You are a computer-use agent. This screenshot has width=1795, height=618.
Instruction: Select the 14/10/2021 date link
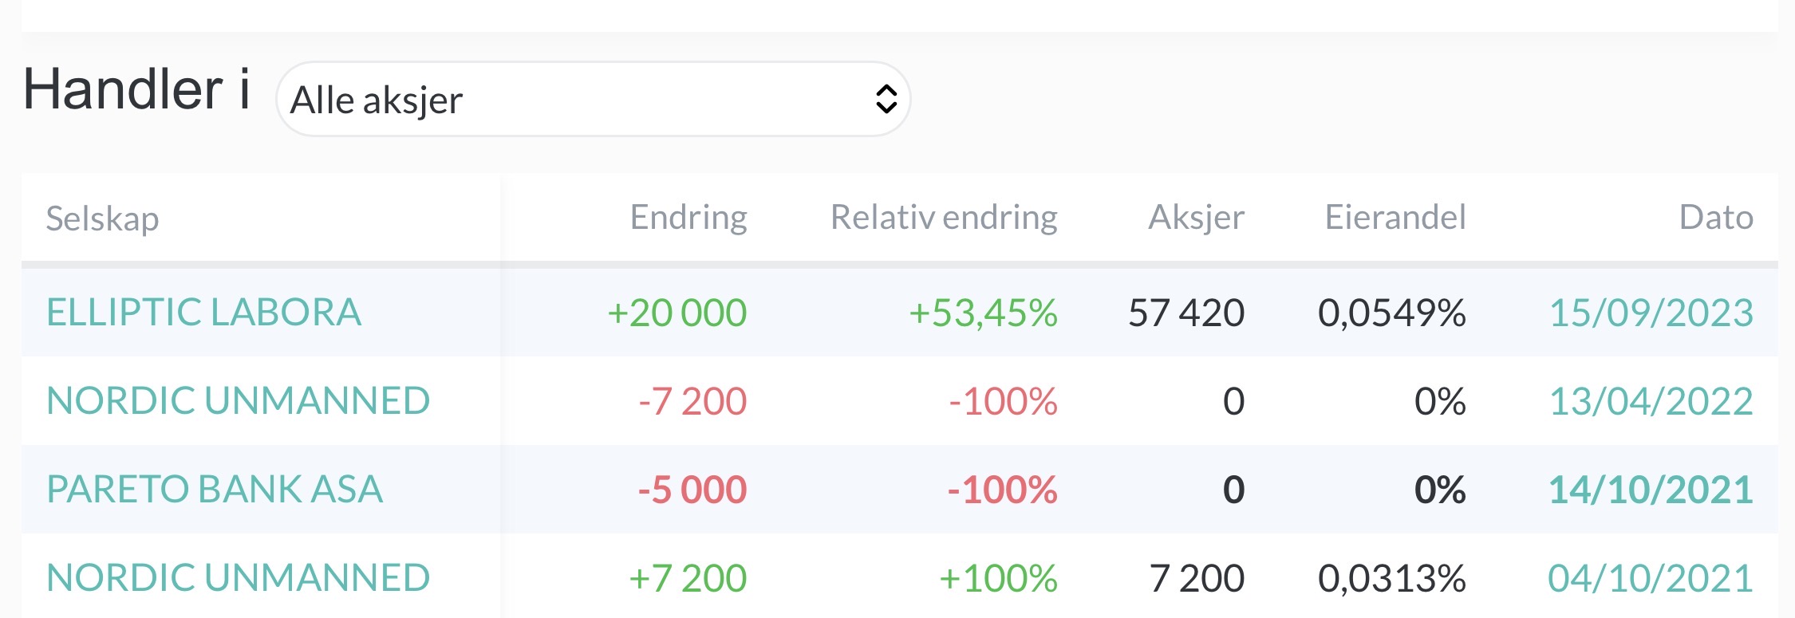1650,490
